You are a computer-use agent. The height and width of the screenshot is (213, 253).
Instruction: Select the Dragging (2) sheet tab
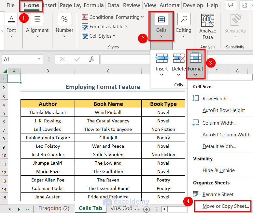point(54,208)
